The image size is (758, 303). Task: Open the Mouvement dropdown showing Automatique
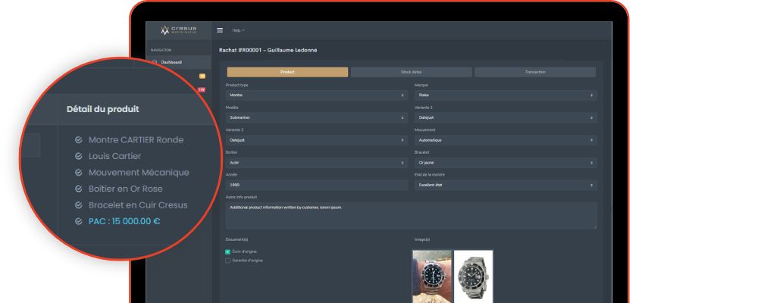tap(506, 140)
